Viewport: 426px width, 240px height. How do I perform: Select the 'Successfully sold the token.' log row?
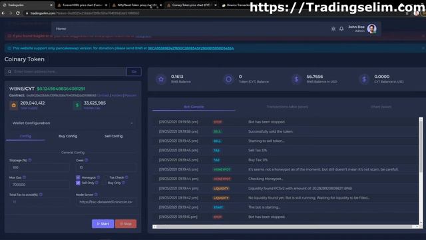[x=286, y=131]
